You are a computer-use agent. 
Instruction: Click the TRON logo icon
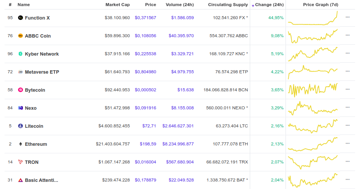coord(20,162)
